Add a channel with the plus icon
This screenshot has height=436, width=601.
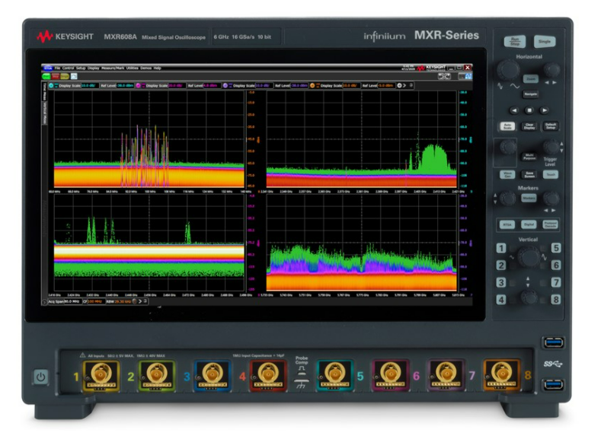pos(399,85)
